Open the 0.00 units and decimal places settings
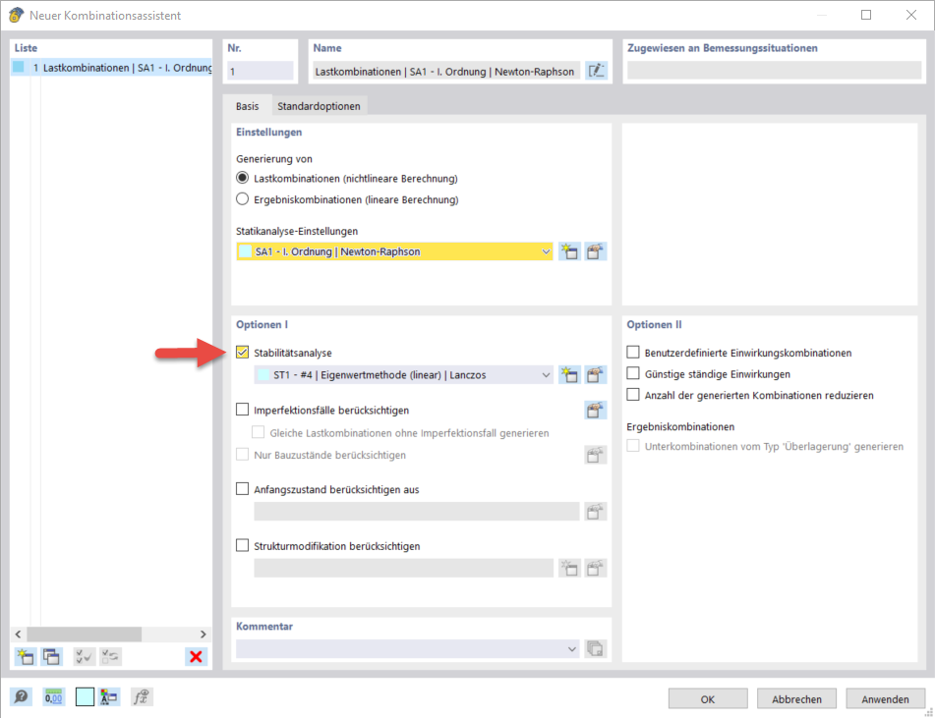935x718 pixels. tap(53, 696)
